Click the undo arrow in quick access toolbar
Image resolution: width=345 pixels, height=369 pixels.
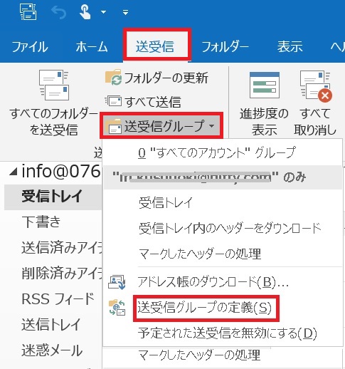click(x=59, y=12)
